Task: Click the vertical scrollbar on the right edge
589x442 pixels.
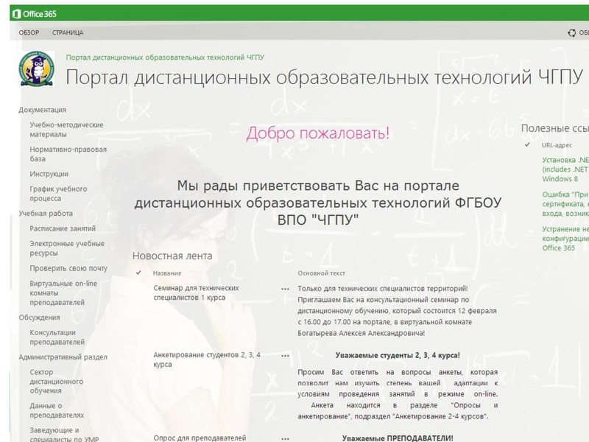Action: coord(585,221)
